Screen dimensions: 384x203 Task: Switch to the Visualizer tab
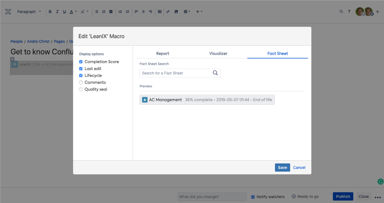[x=218, y=54]
